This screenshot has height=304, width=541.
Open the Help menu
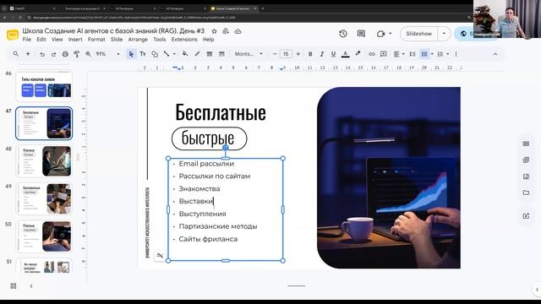tap(209, 40)
